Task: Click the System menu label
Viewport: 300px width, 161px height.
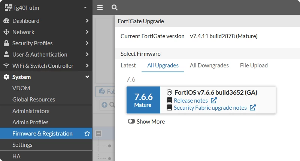Action: tap(21, 77)
